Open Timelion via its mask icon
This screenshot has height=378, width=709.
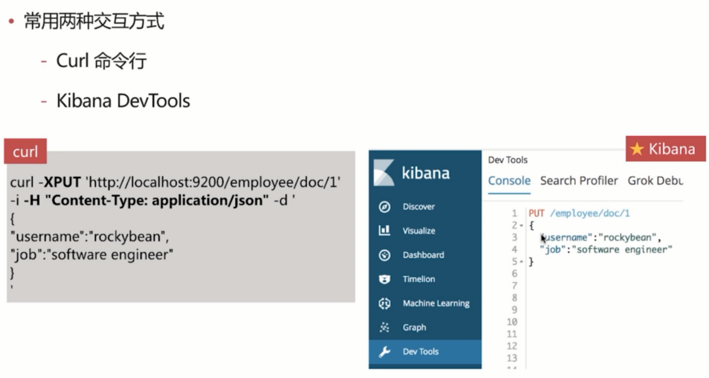(384, 279)
